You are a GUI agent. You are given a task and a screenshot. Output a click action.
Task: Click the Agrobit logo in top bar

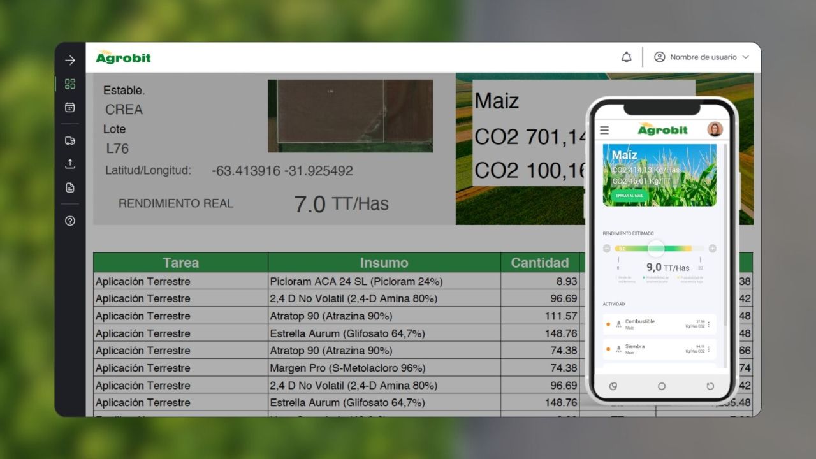click(123, 57)
